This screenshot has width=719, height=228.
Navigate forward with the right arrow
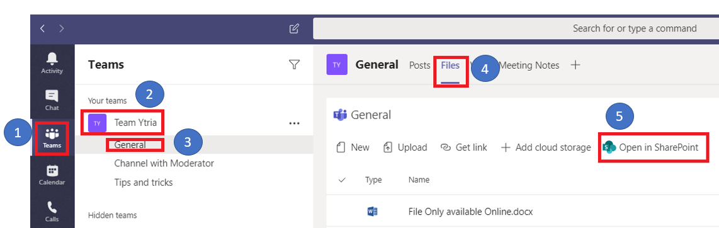[62, 28]
